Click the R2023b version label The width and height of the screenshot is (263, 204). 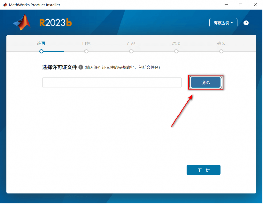coord(55,23)
